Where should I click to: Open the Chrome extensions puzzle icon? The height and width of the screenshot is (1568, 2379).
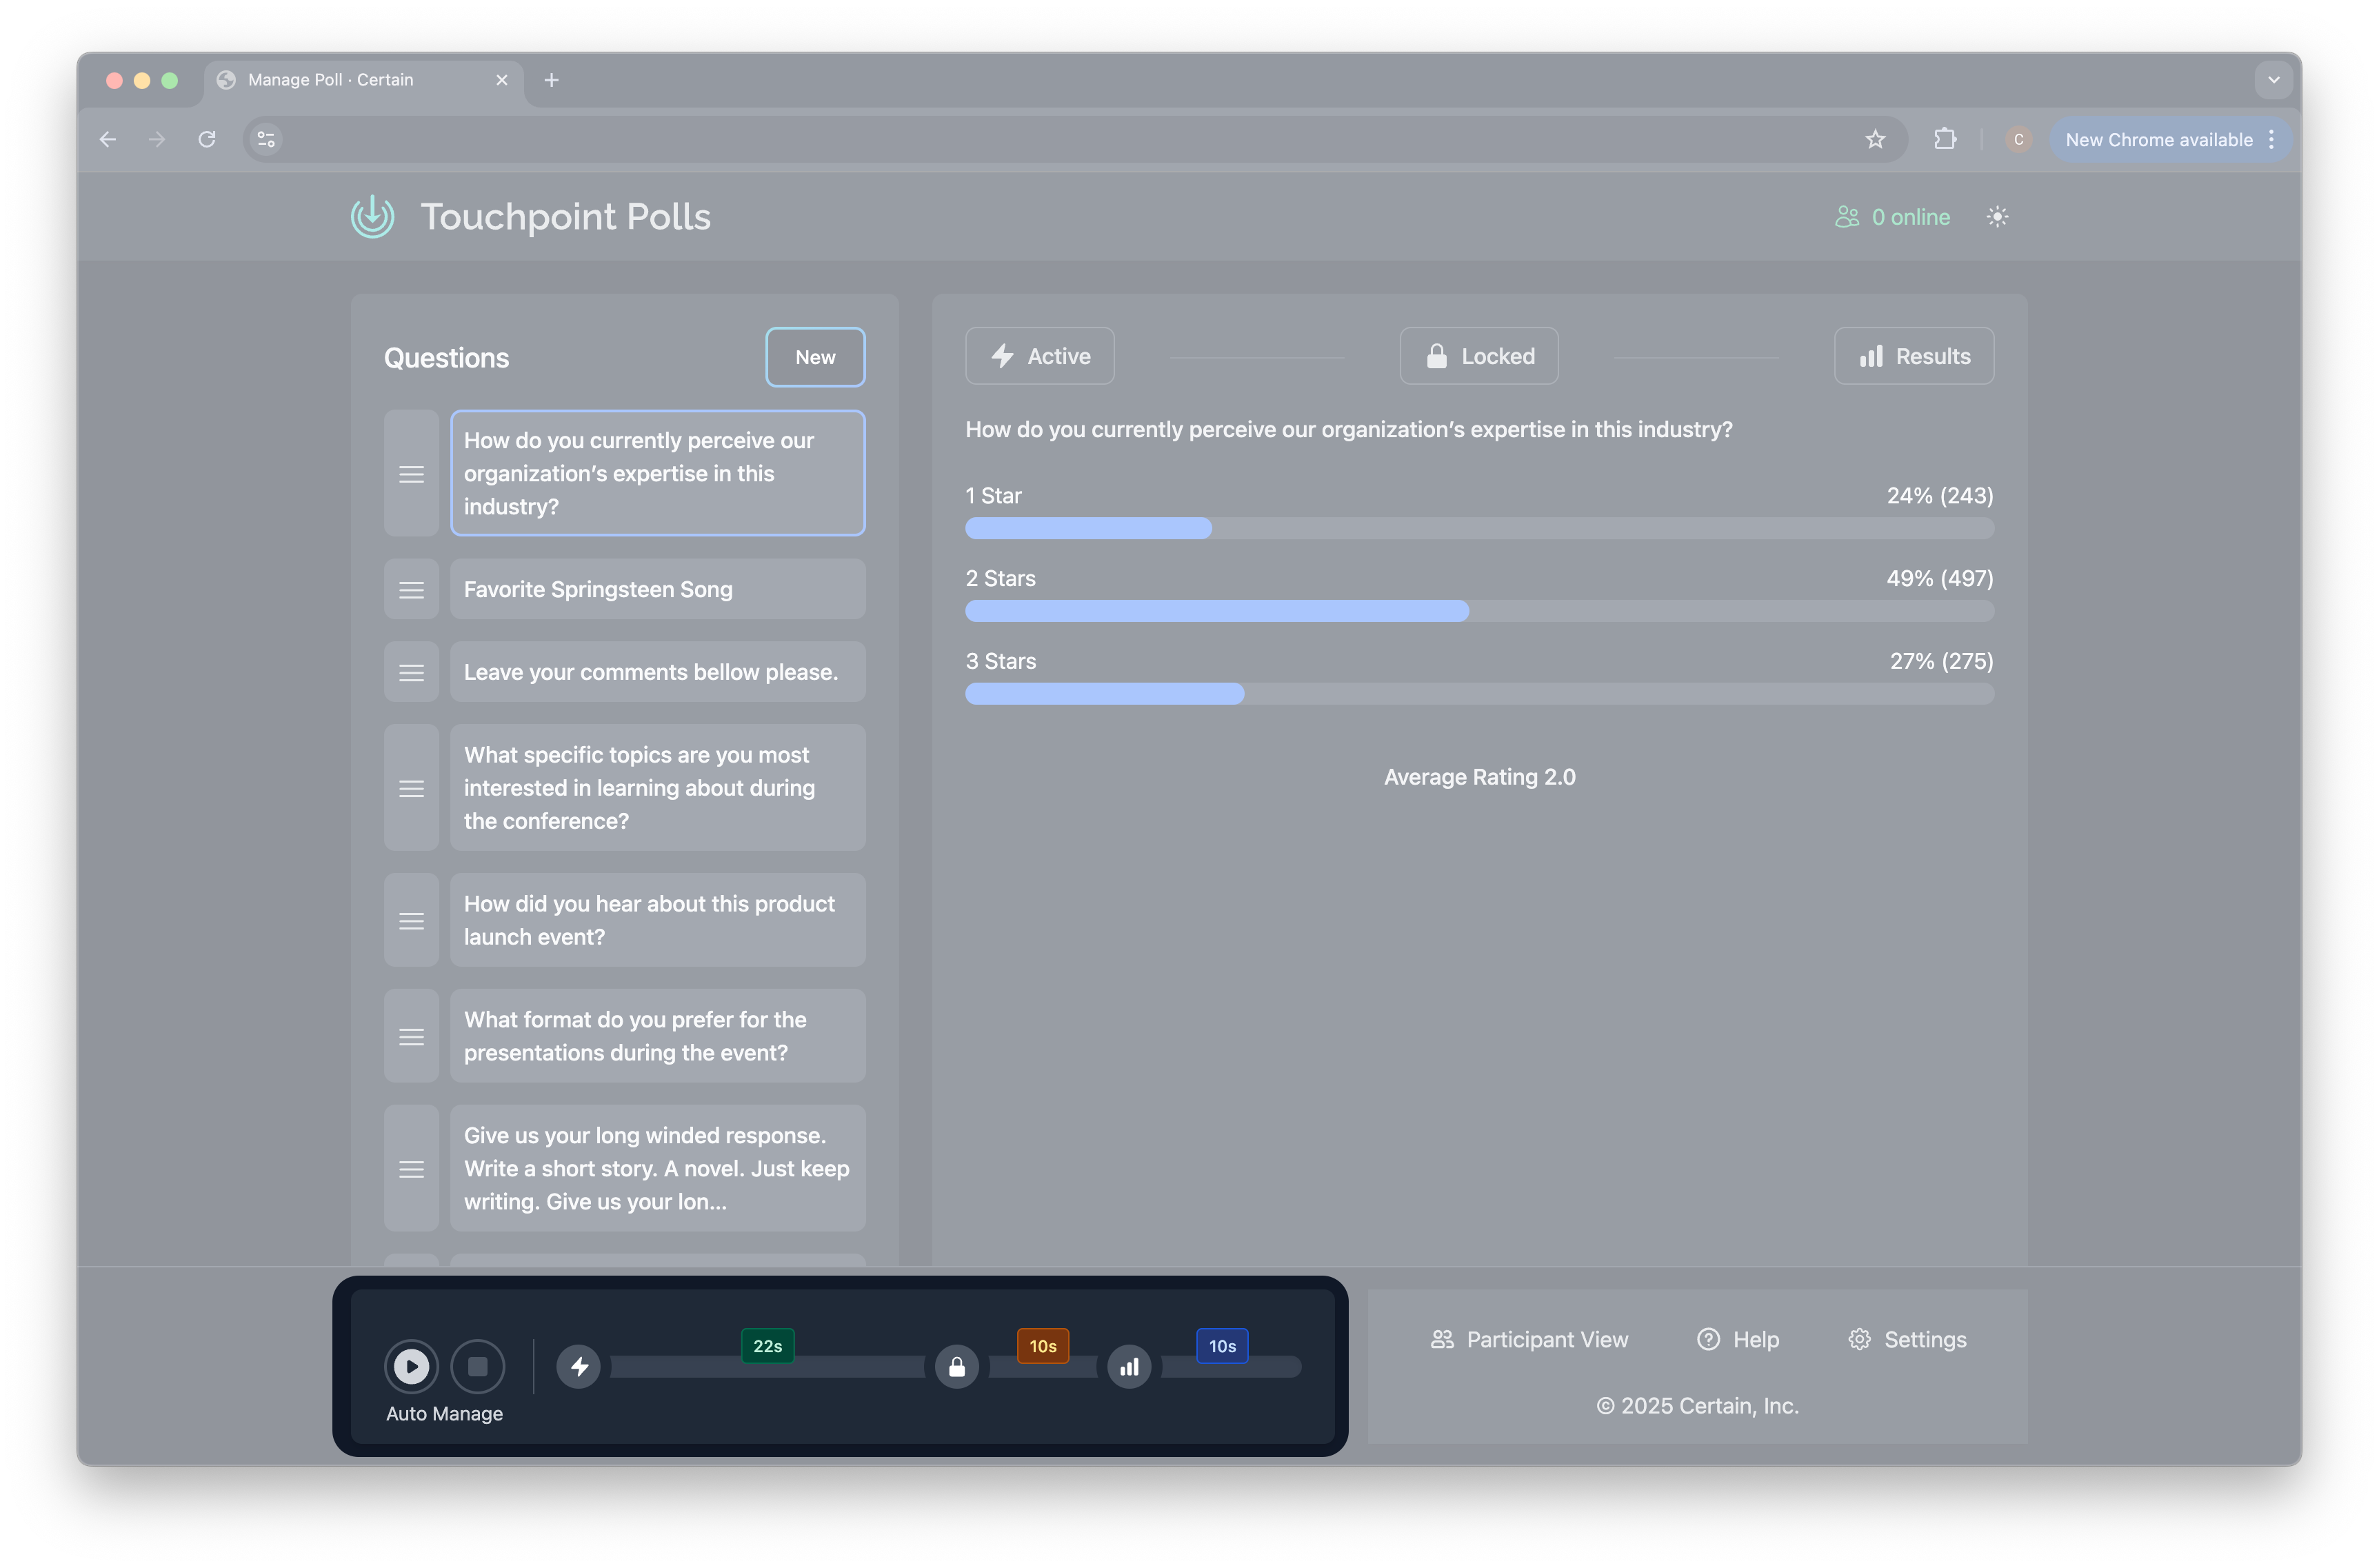[1945, 139]
